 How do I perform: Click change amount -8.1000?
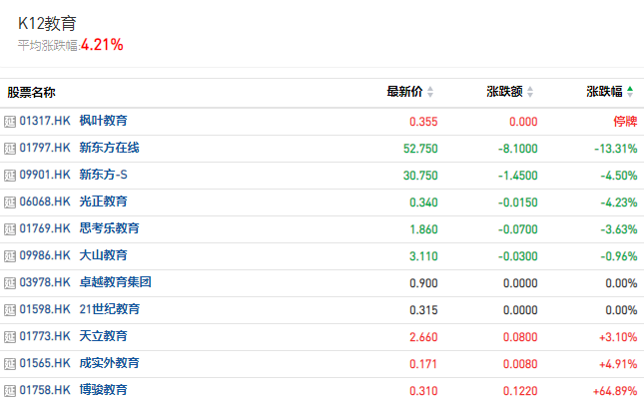tap(518, 149)
